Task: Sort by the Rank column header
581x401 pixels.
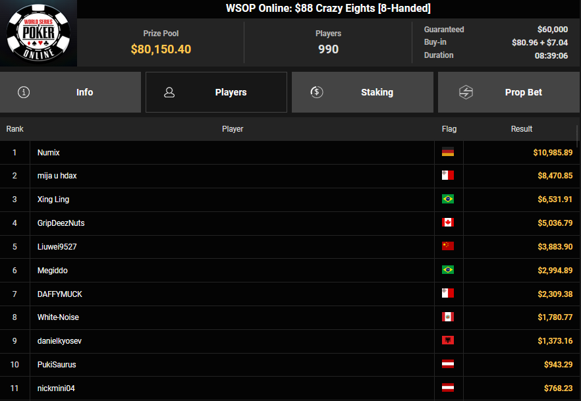Action: pos(15,129)
